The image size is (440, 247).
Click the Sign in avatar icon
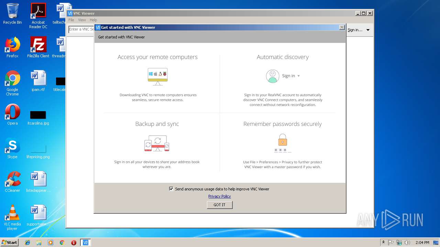pos(273,76)
